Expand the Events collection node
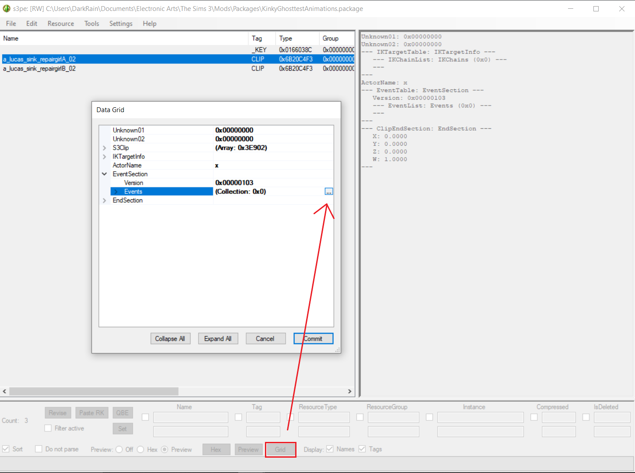 coord(116,191)
